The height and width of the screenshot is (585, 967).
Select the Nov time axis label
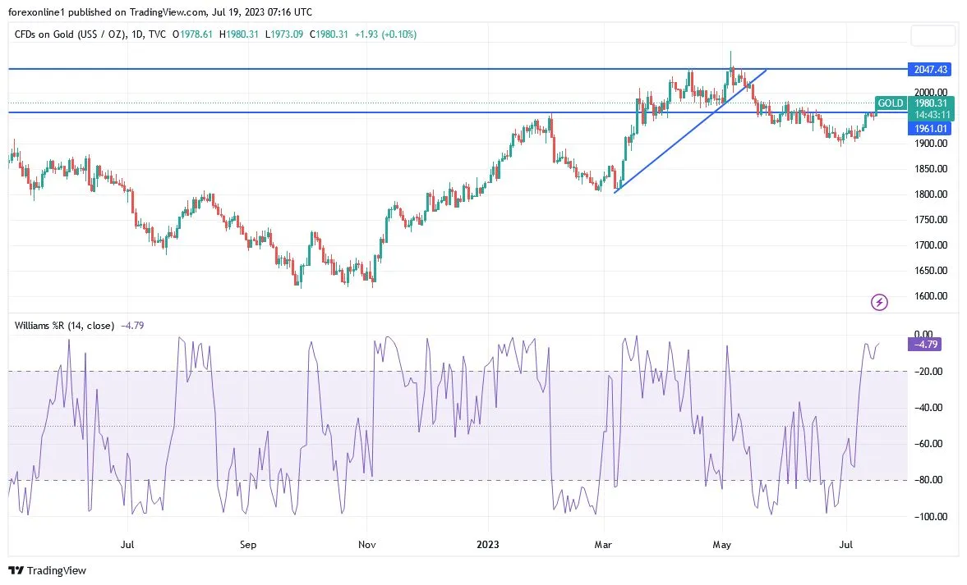pos(367,544)
